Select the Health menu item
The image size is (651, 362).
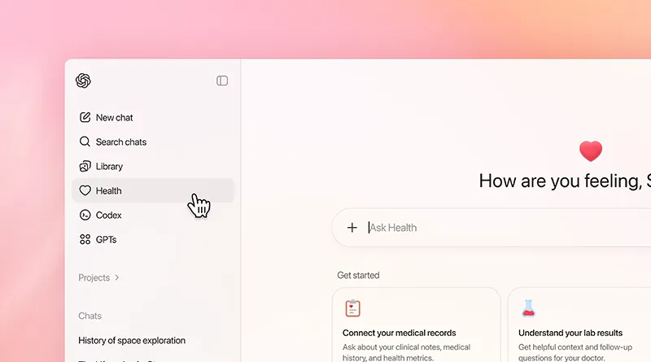153,190
